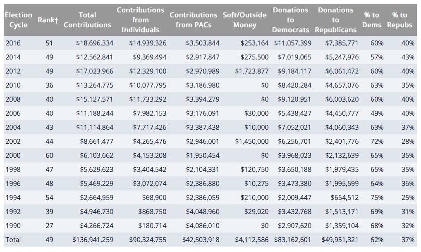421x252 pixels.
Task: Select the 2000 rank value 60
Action: click(x=49, y=155)
